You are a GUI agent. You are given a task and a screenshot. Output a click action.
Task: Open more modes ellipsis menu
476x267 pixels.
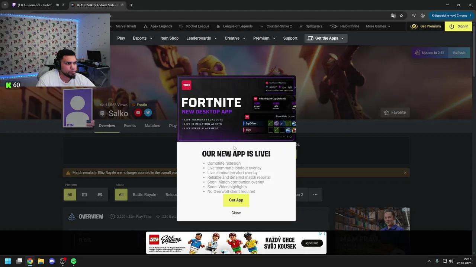[315, 195]
